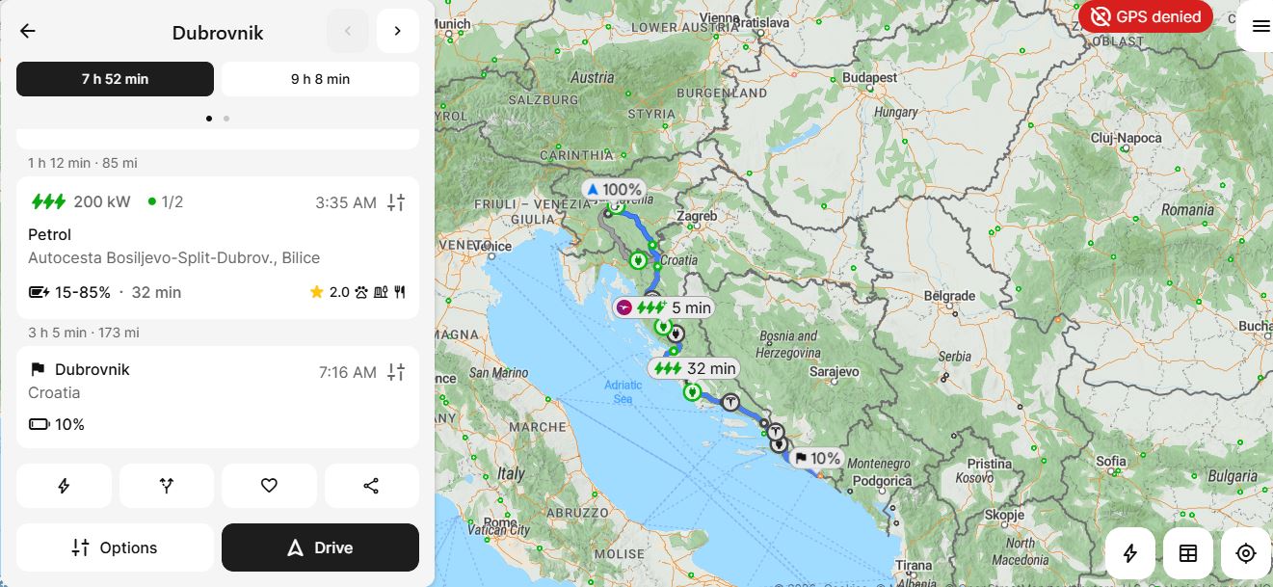Center the map with the locate icon
The image size is (1273, 587).
(x=1246, y=553)
